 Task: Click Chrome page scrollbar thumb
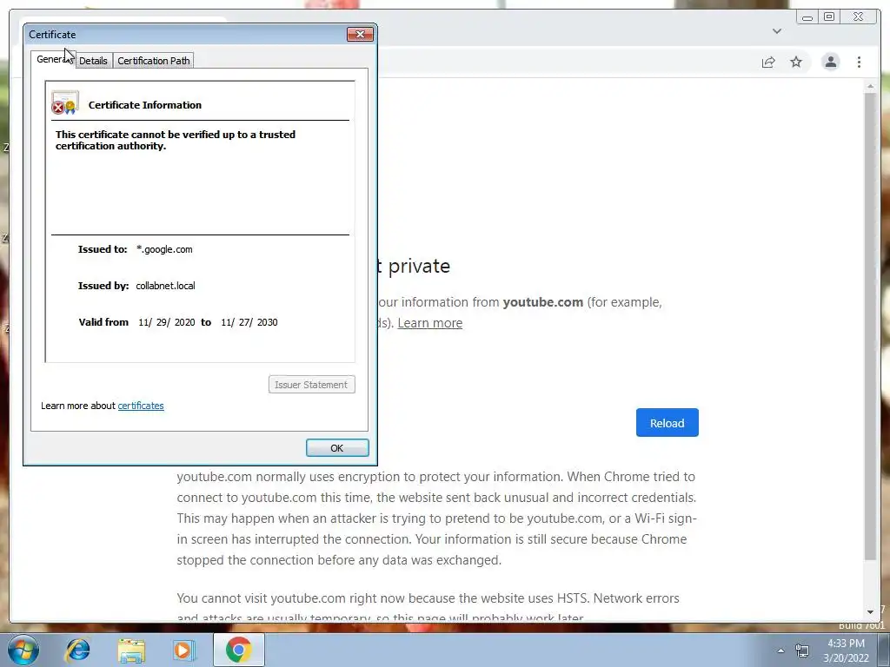point(870,327)
